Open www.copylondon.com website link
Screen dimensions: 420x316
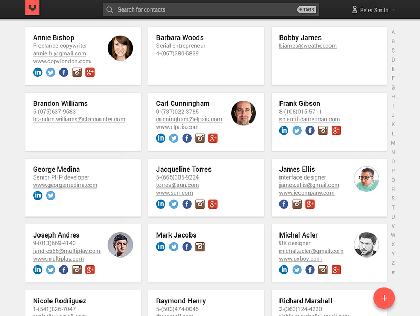tap(62, 61)
